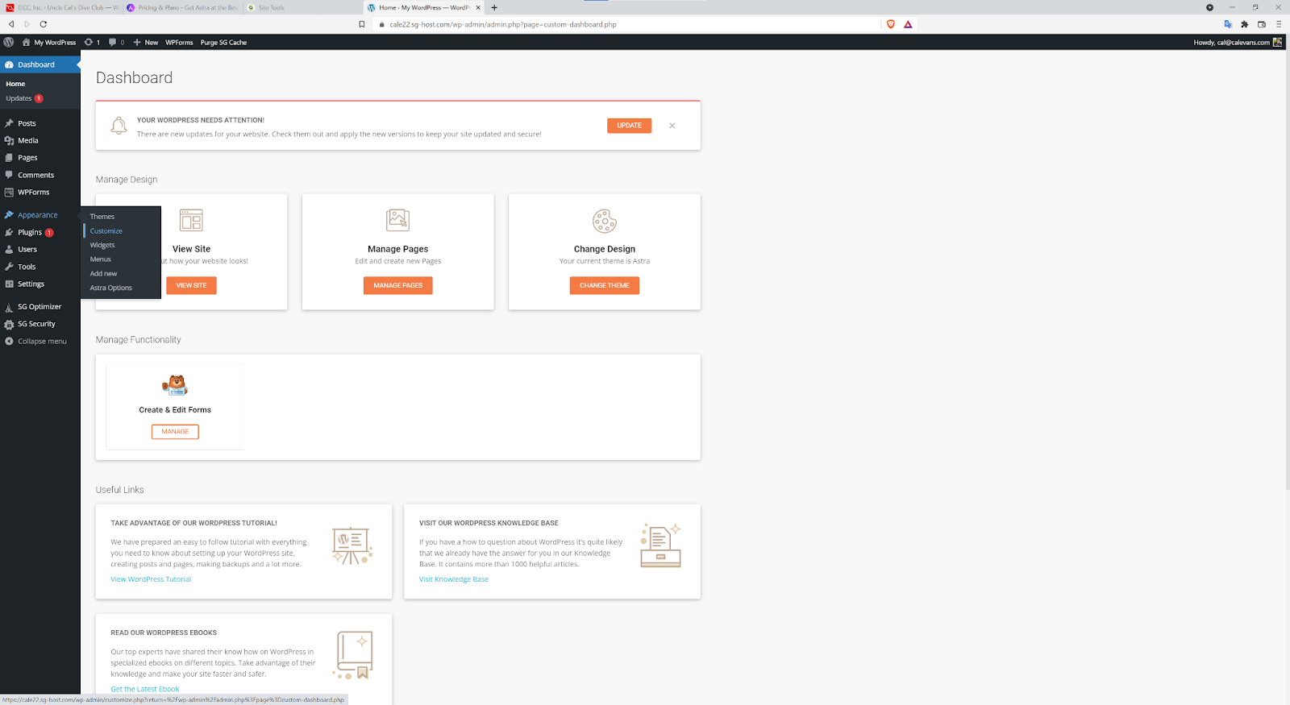
Task: Open the My WordPress site home link
Action: [49, 42]
